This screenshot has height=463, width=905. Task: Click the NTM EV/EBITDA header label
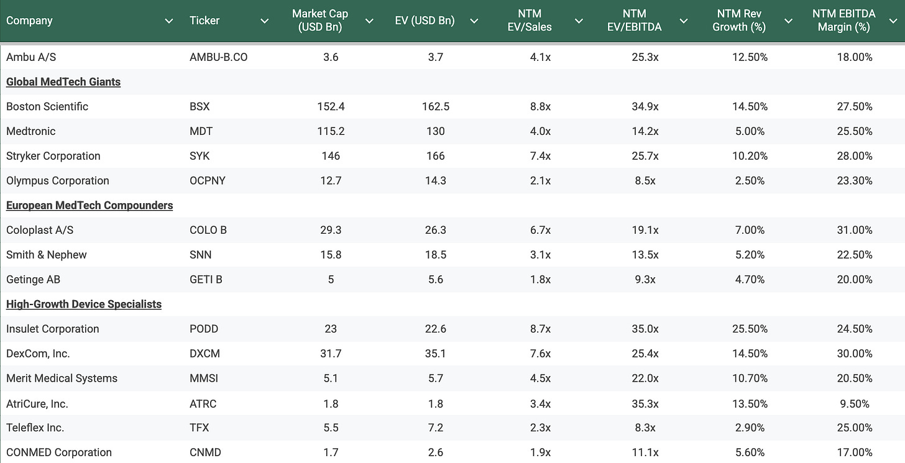[634, 21]
